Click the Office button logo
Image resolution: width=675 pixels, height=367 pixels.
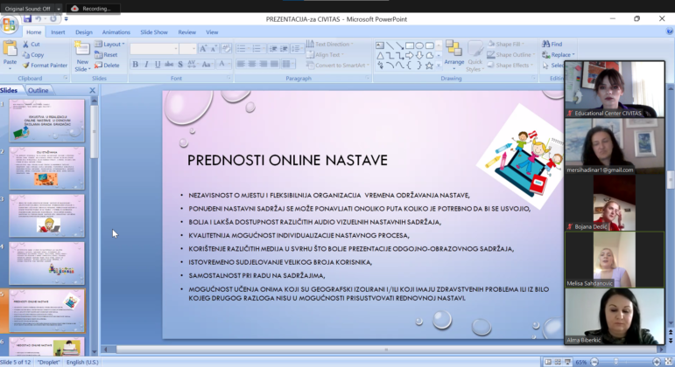(x=9, y=24)
